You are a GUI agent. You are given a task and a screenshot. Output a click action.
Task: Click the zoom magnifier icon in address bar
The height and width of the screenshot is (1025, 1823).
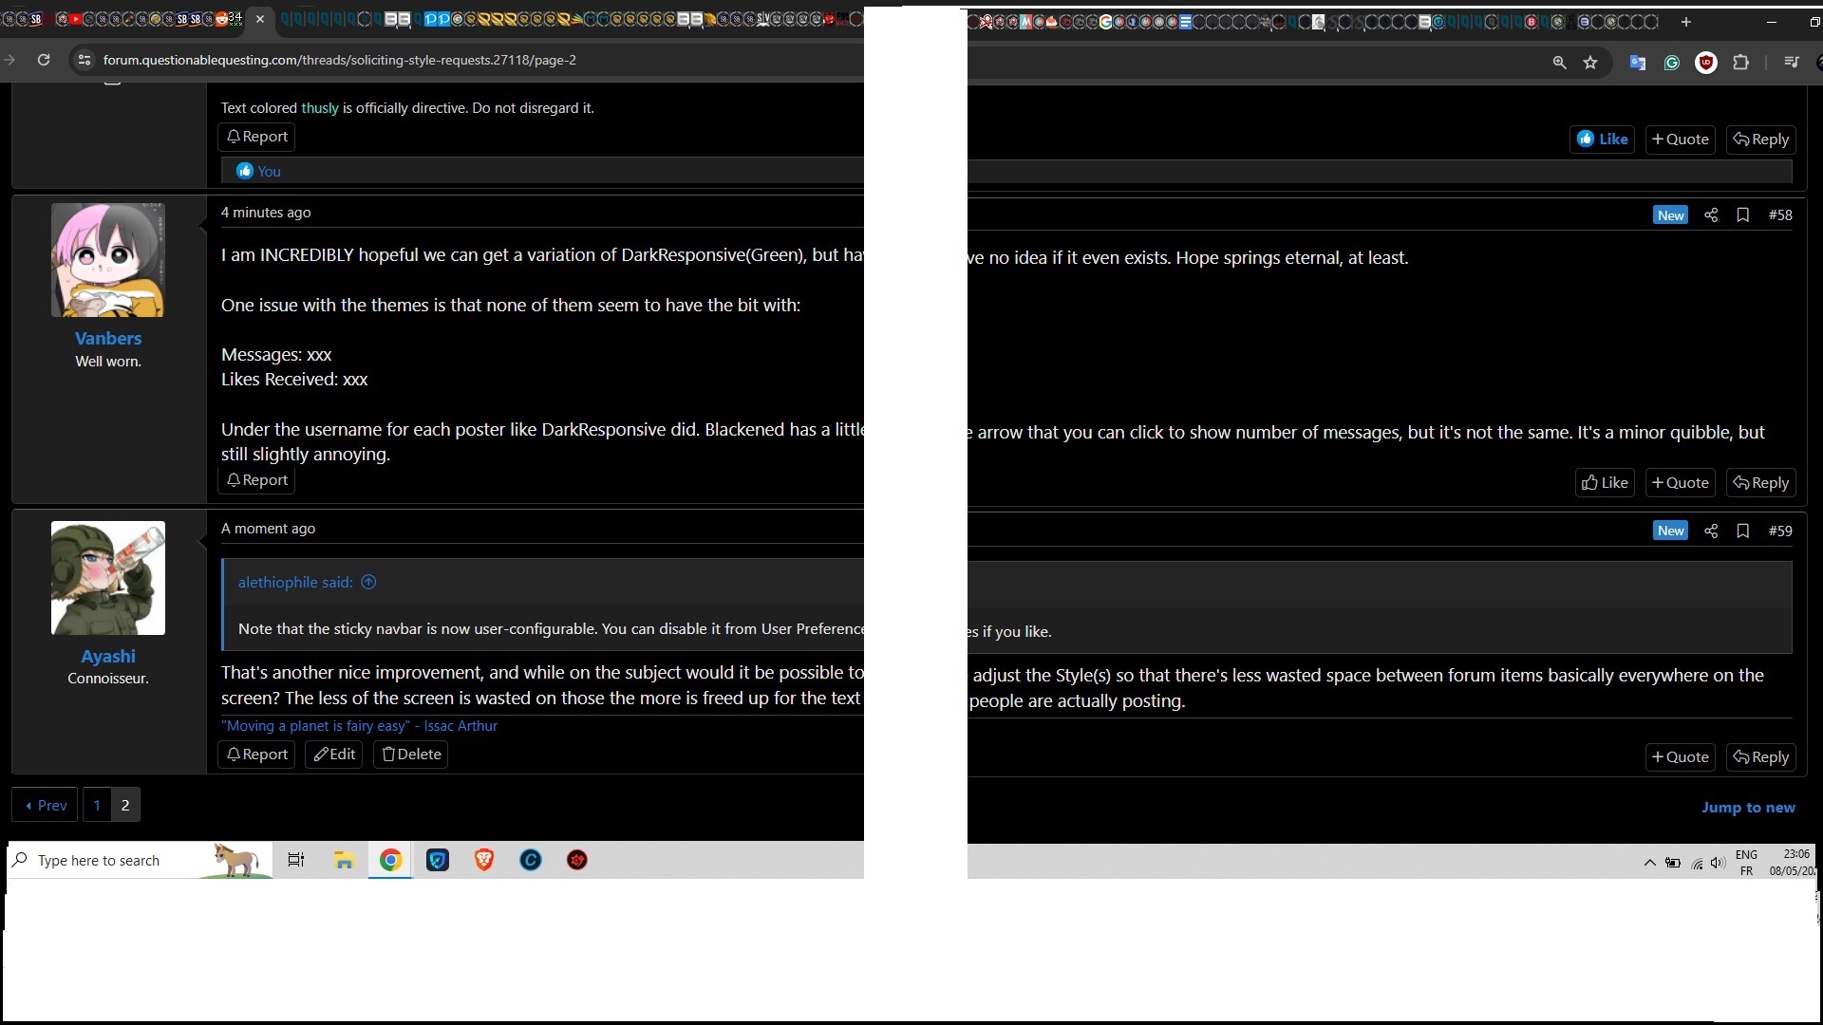1559,63
